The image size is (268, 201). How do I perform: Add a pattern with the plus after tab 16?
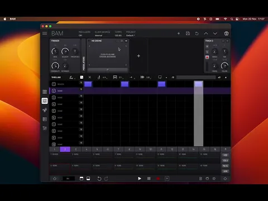click(226, 149)
